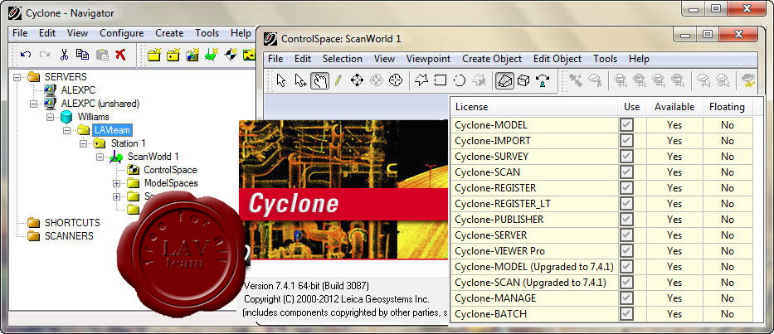Open Configure menu in Navigator
Viewport: 774px width, 334px height.
pyautogui.click(x=121, y=33)
